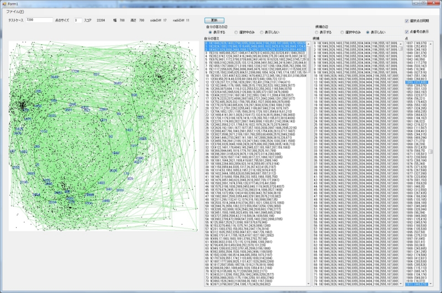Select row 5 in the 自分の答え list
Image resolution: width=442 pixels, height=293 pixels.
[255, 60]
